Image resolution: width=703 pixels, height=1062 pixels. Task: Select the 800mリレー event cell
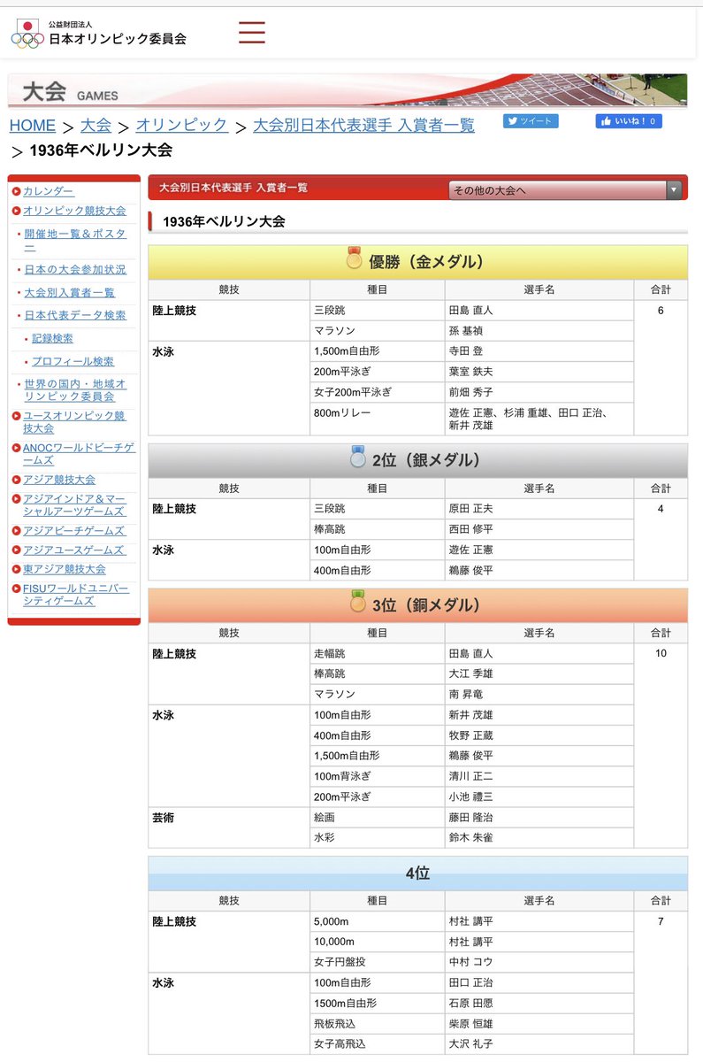point(378,419)
